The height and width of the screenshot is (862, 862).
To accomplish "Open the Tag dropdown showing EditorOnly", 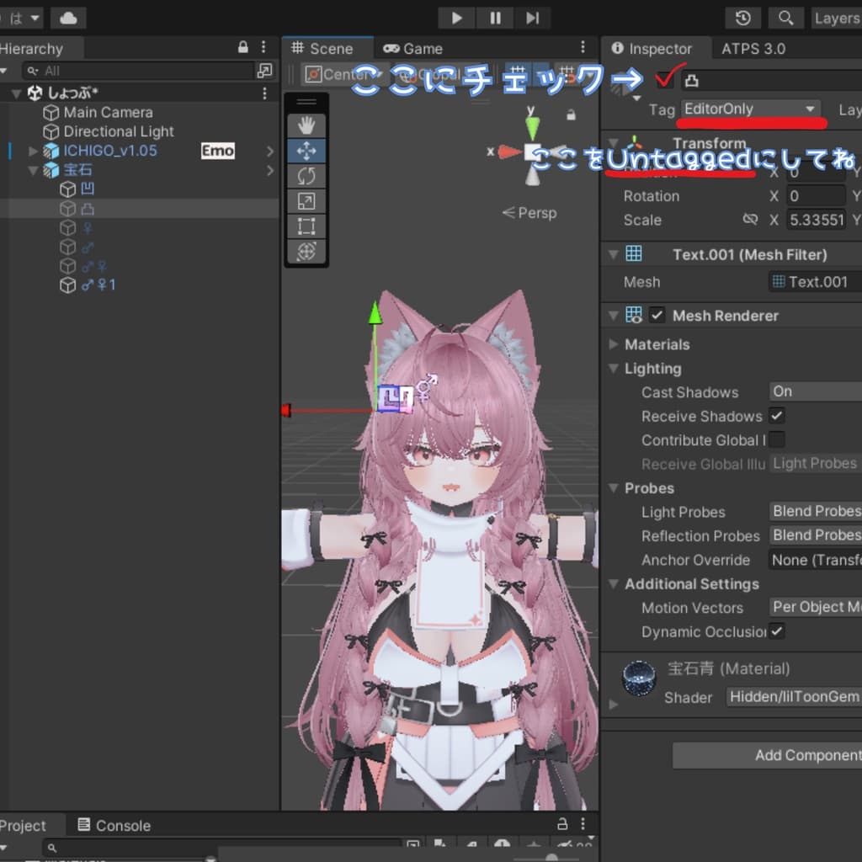I will [750, 109].
